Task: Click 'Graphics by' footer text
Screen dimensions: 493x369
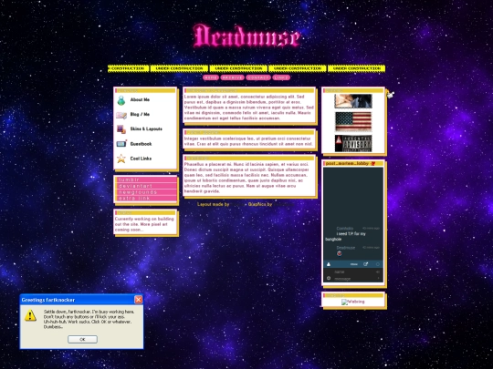Action: tap(260, 204)
